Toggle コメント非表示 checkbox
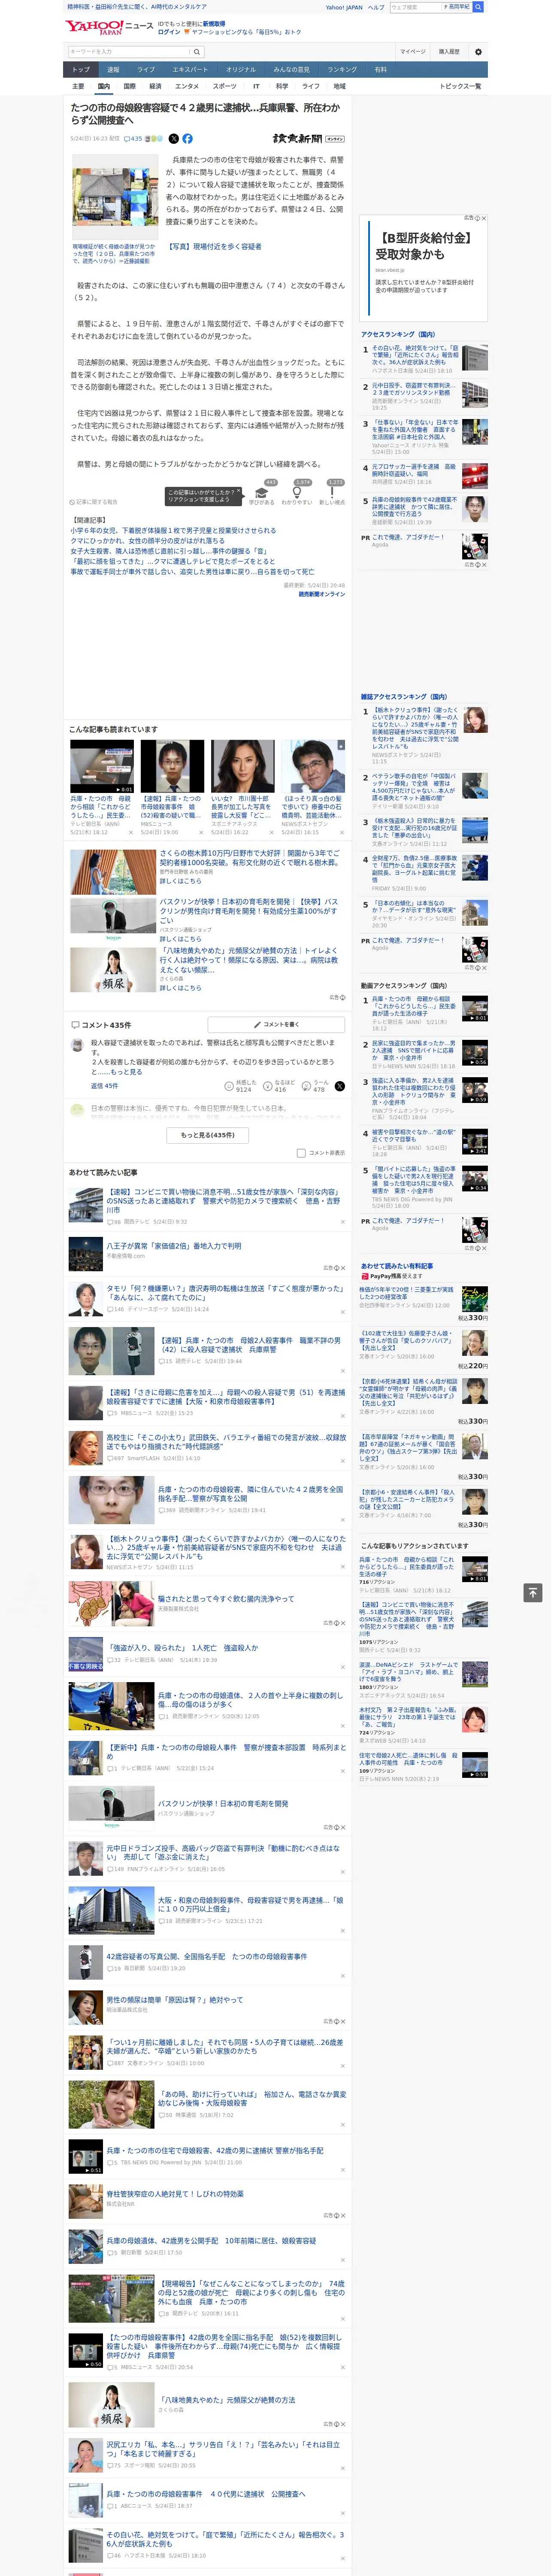Screen dimensions: 551x2576 (x=301, y=1153)
